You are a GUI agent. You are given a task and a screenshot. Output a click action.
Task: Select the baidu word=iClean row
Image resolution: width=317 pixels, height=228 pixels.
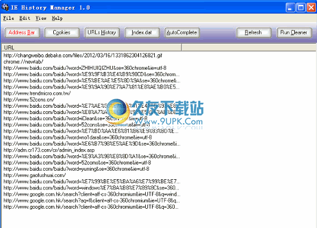tap(75, 119)
